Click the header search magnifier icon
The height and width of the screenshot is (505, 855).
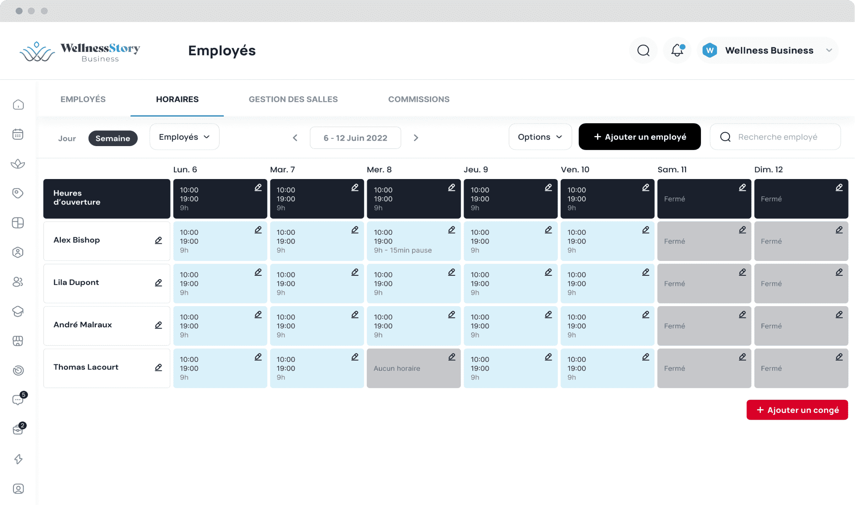643,51
